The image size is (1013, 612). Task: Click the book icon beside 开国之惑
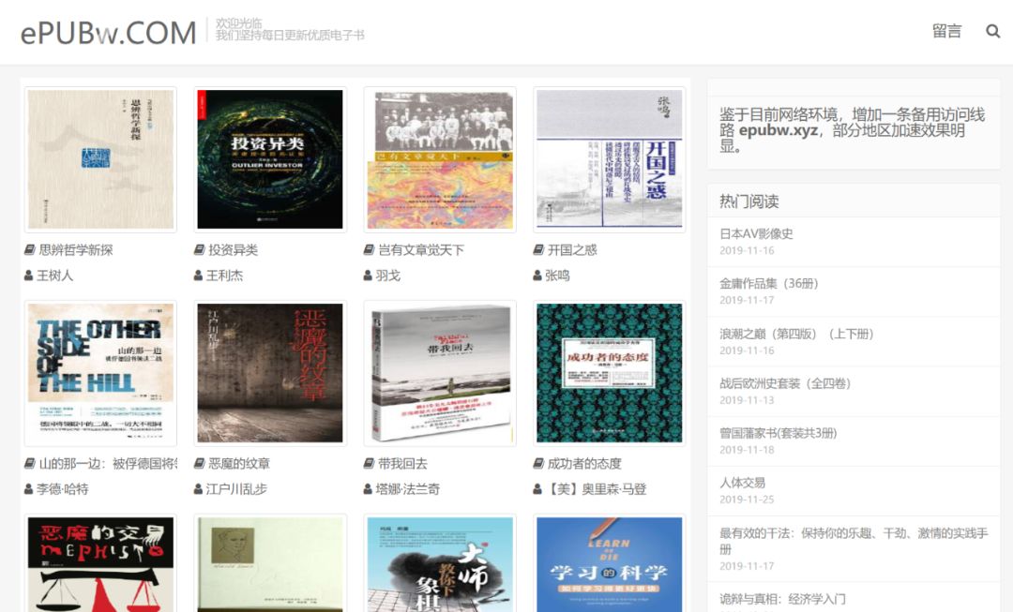click(538, 250)
